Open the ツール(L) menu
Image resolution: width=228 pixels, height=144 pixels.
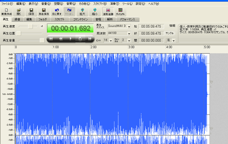coord(127,4)
